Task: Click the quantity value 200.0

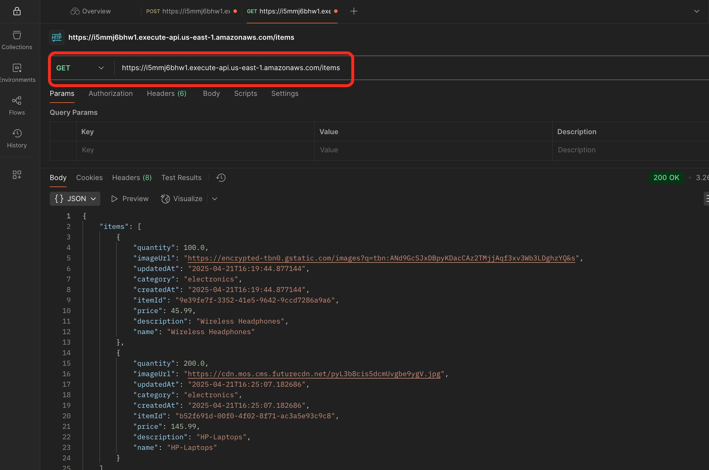Action: (194, 363)
